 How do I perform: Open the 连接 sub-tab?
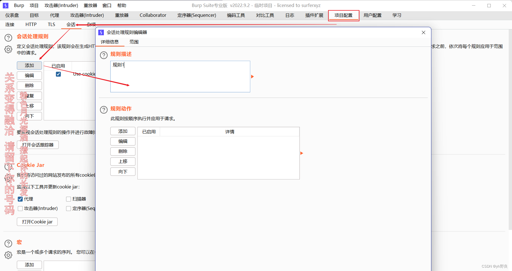pos(10,25)
